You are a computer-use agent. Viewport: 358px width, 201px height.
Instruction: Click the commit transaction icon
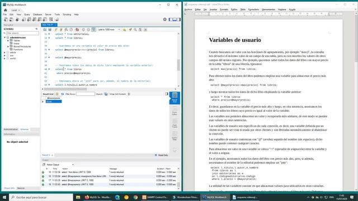(83, 30)
